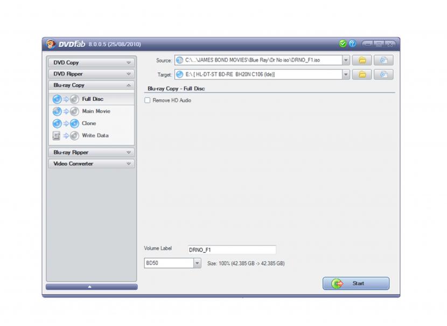Browse Source folder with yellow folder icon
This screenshot has width=447, height=326.
tap(362, 60)
